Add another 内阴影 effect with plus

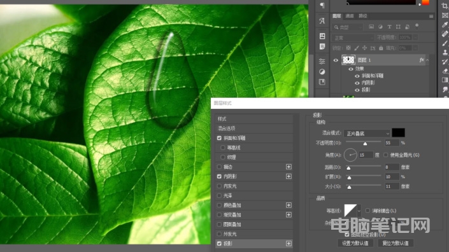point(289,176)
